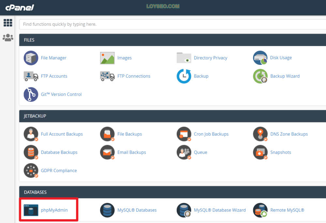
Task: Open the GDPR Compliance icon
Action: pos(31,171)
